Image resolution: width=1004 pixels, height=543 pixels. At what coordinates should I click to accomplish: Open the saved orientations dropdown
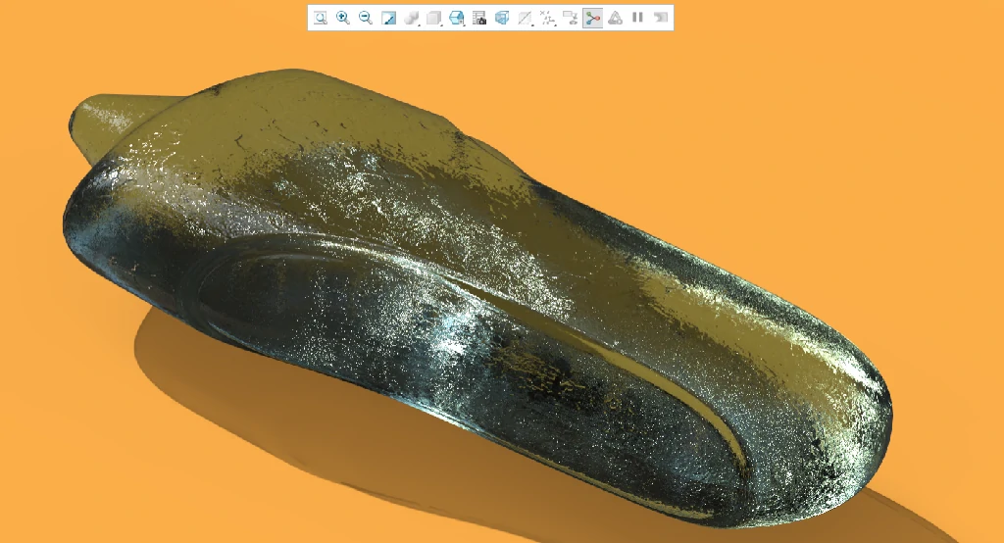coord(457,18)
